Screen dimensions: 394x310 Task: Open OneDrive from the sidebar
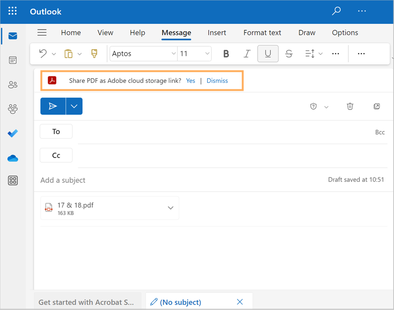[x=12, y=158]
